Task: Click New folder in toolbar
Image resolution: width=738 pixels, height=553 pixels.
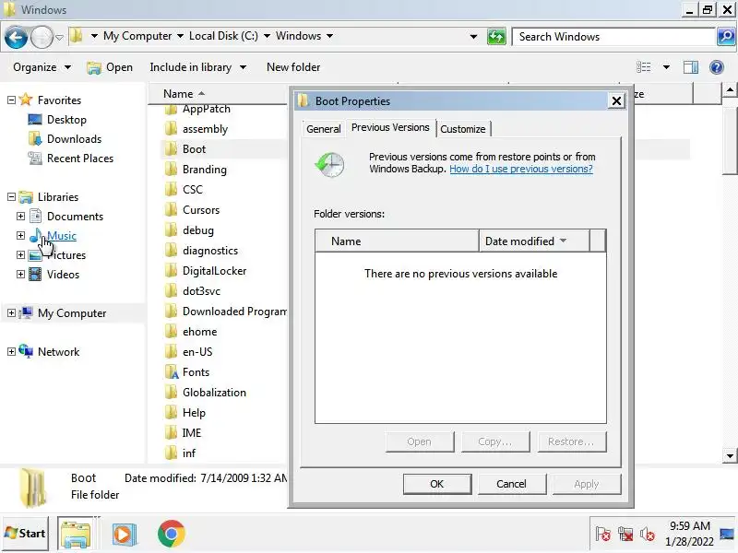Action: coord(293,67)
